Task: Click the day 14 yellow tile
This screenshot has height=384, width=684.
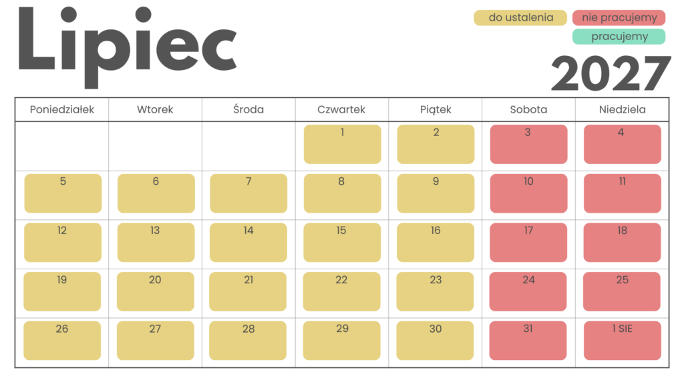Action: [x=248, y=243]
